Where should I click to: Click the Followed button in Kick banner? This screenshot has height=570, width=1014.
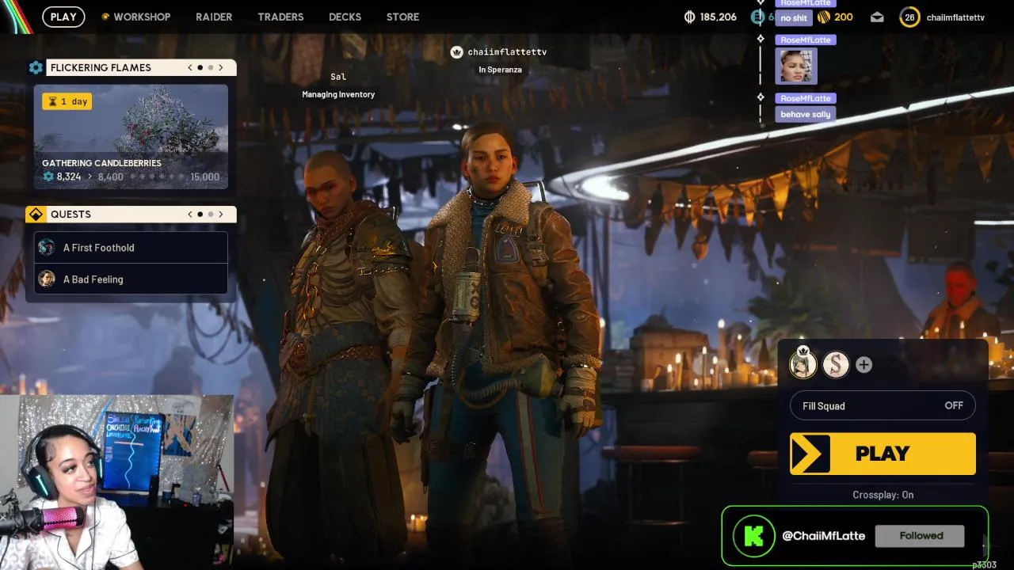[x=920, y=536]
